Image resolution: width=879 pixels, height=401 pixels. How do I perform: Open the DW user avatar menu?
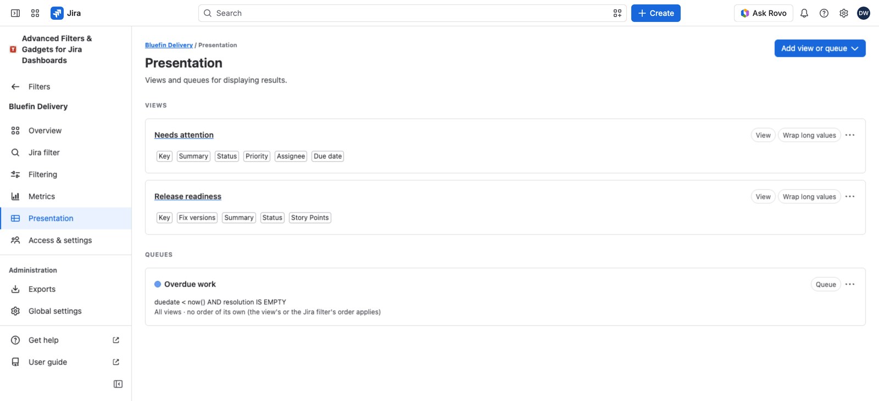pos(864,13)
